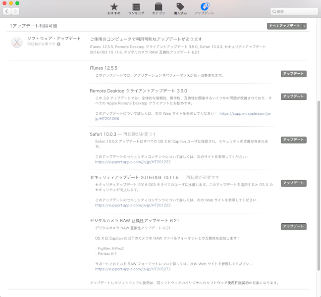
Task: Go forward with the right arrow button
Action: coord(15,11)
